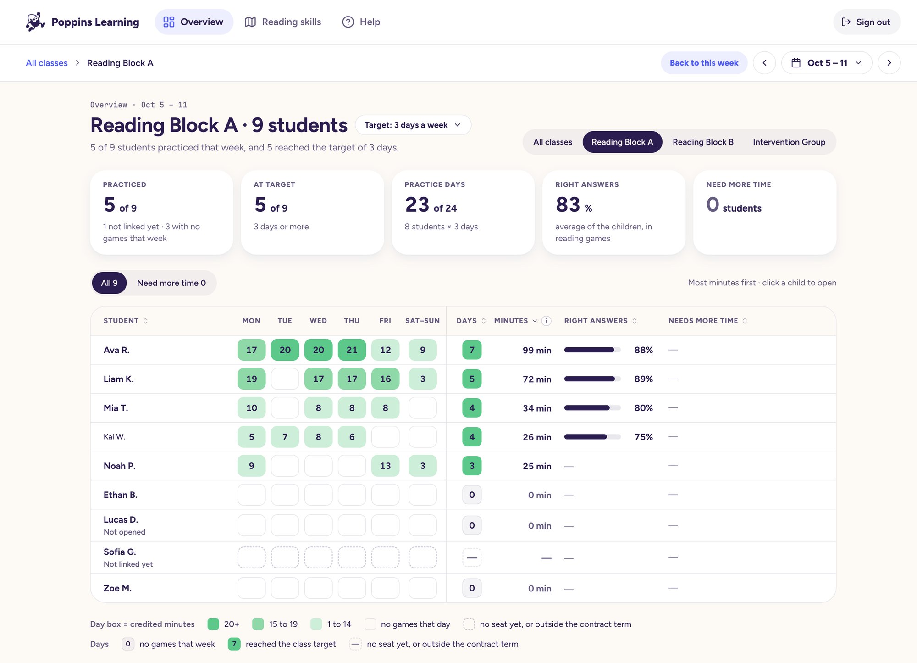Screen dimensions: 917x663
Task: Click Kai W. right answers progress bar
Action: tap(592, 437)
